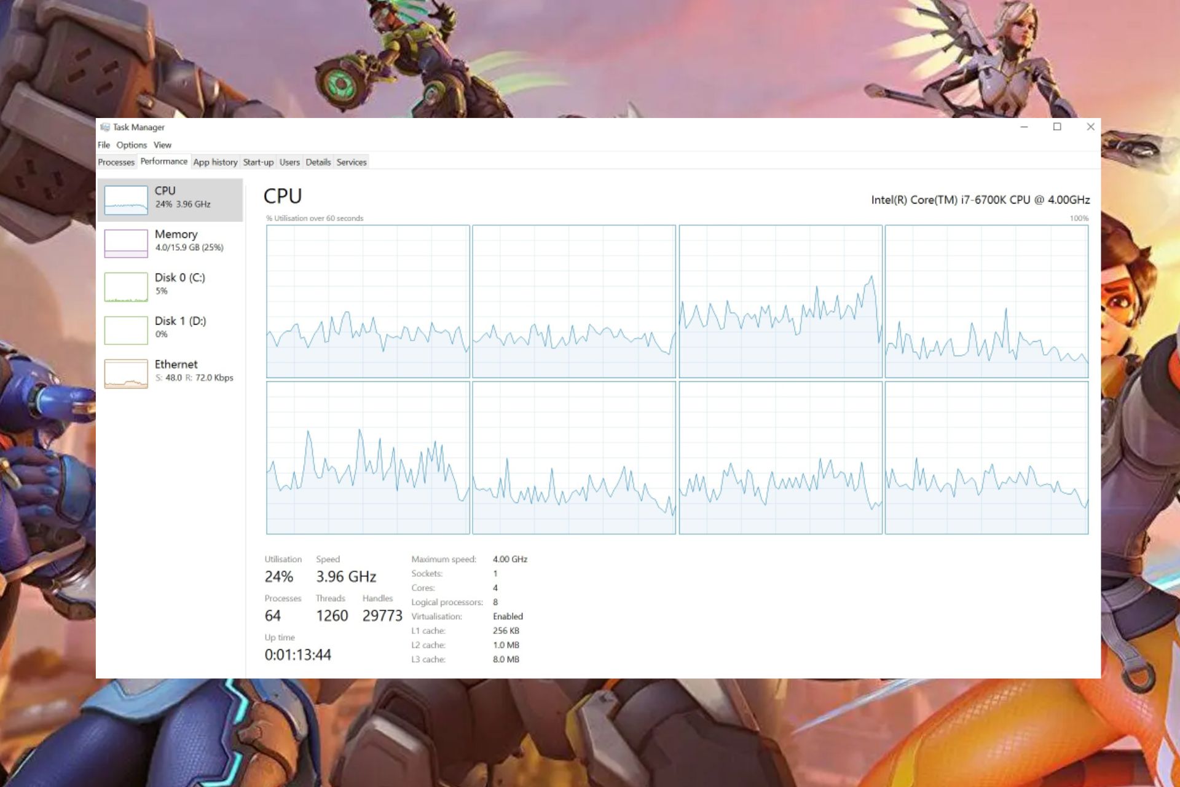
Task: Click the third top-row processor graph
Action: pos(781,301)
